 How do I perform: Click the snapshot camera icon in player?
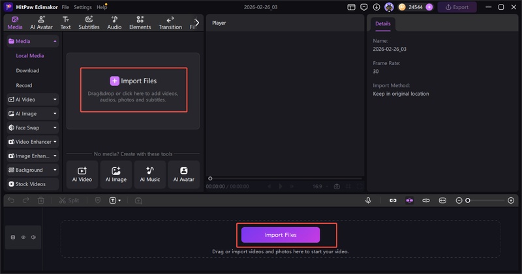[x=337, y=186]
